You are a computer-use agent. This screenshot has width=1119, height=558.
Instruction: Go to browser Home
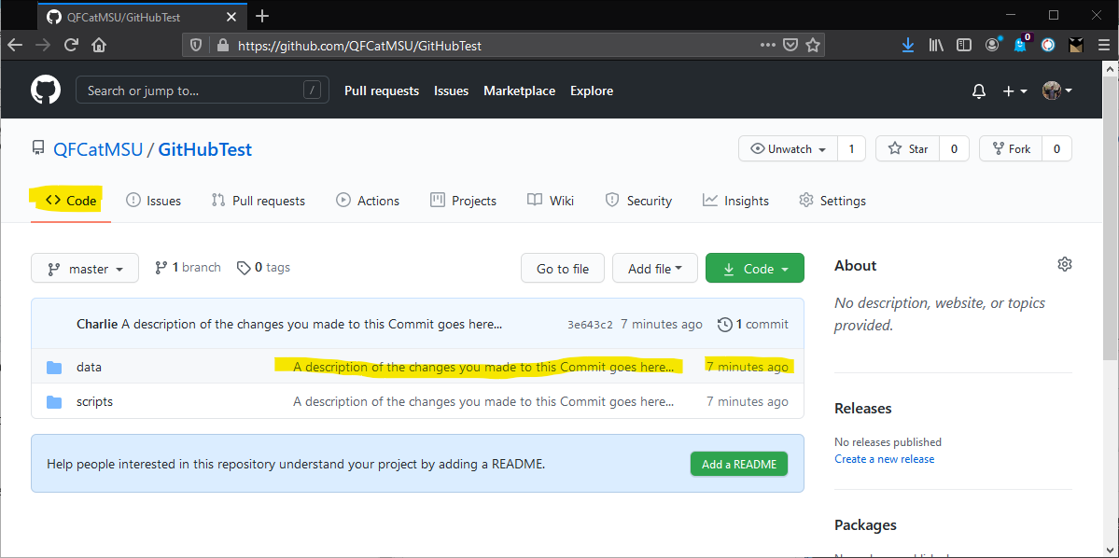click(99, 45)
